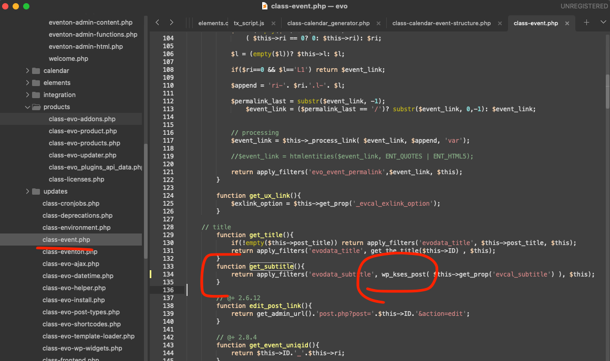Click edit_post_link function name
Viewport: 610px width, 361px height.
[x=275, y=306]
